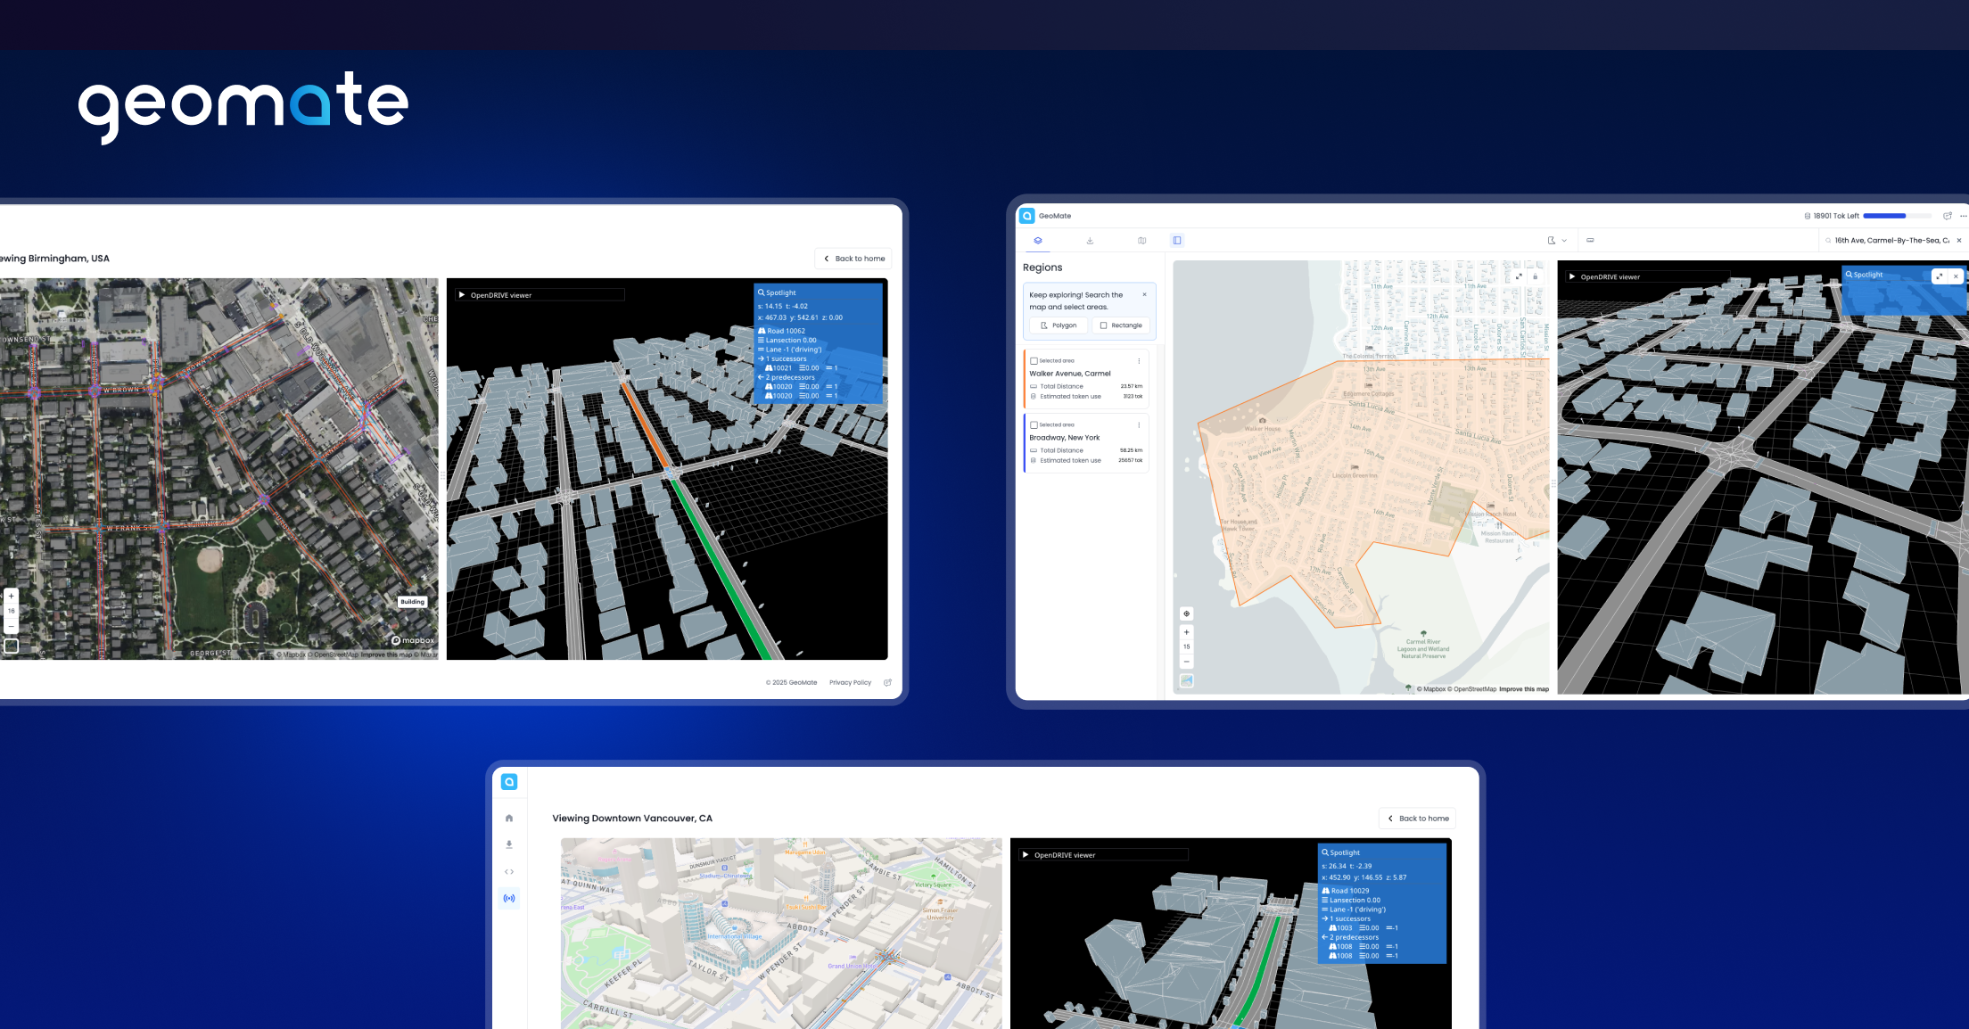Click the Tok Left progress bar
Viewport: 1969px width, 1029px height.
coord(1897,216)
